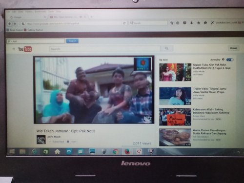Open ASPe Musik channel avatar

click(x=41, y=140)
